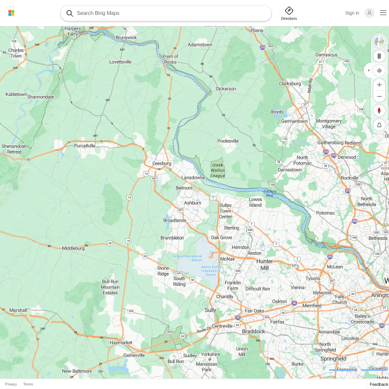
Task: Locate me on the map
Action: (x=379, y=71)
